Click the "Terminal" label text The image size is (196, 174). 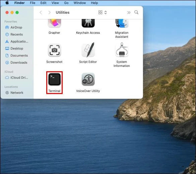click(x=54, y=91)
